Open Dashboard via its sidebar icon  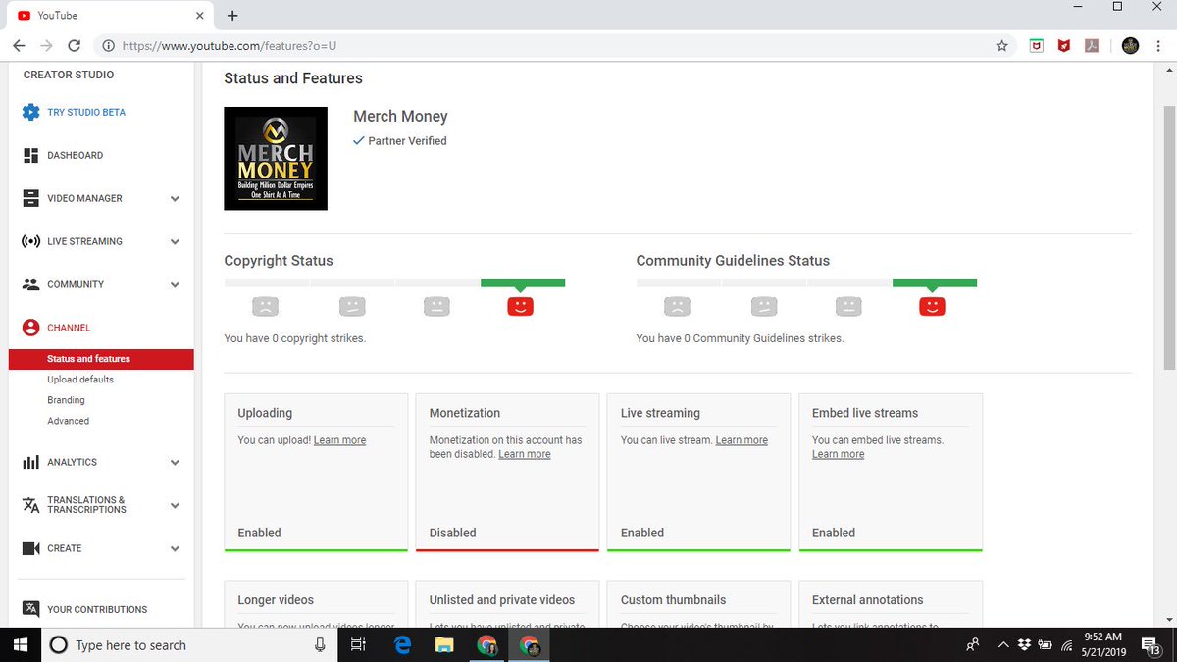30,155
